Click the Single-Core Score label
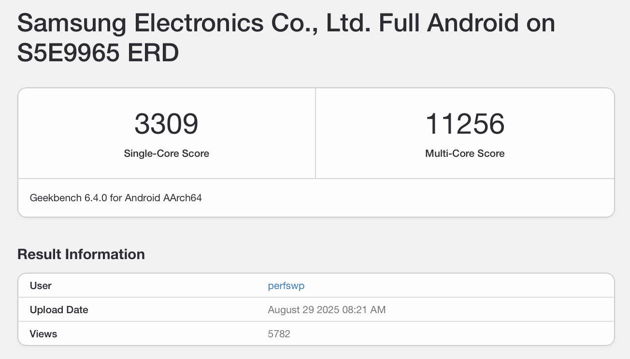 pyautogui.click(x=166, y=153)
